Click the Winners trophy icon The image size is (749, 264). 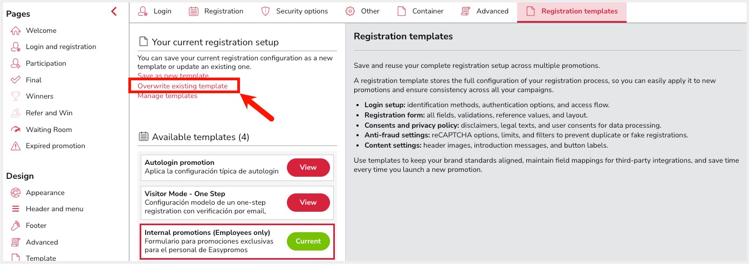[16, 96]
